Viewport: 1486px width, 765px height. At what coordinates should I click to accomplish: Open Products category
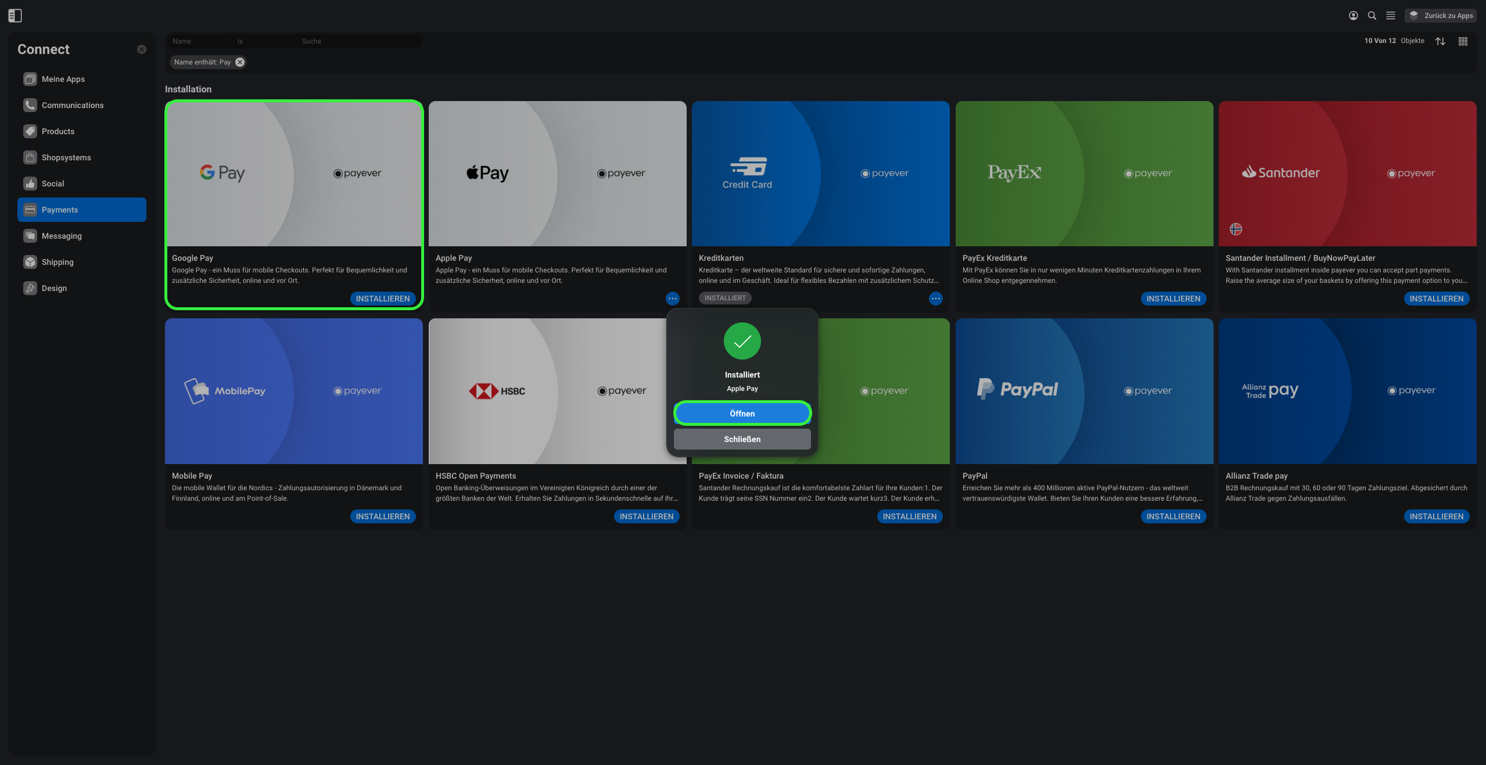tap(82, 131)
